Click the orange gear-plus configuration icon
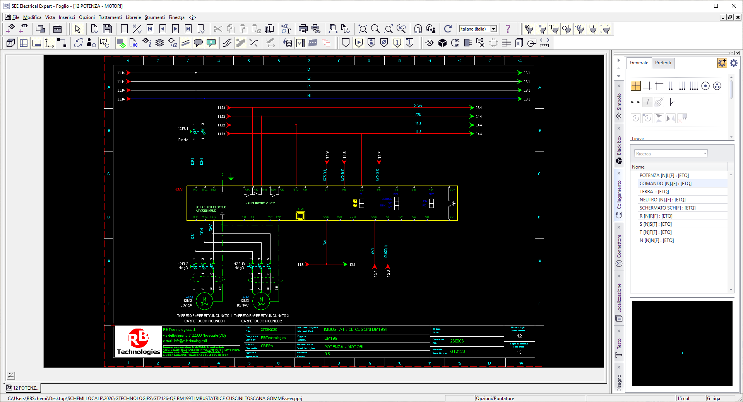This screenshot has height=402, width=743. [722, 63]
